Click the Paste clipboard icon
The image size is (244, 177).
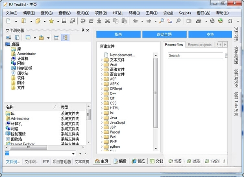tap(124, 21)
